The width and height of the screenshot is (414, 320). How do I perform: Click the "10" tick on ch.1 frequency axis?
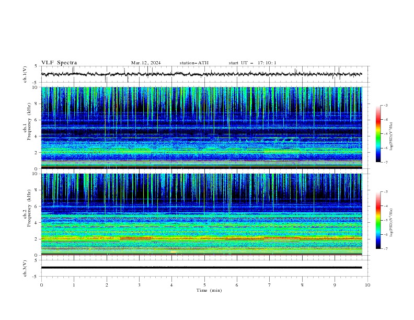tap(37, 87)
